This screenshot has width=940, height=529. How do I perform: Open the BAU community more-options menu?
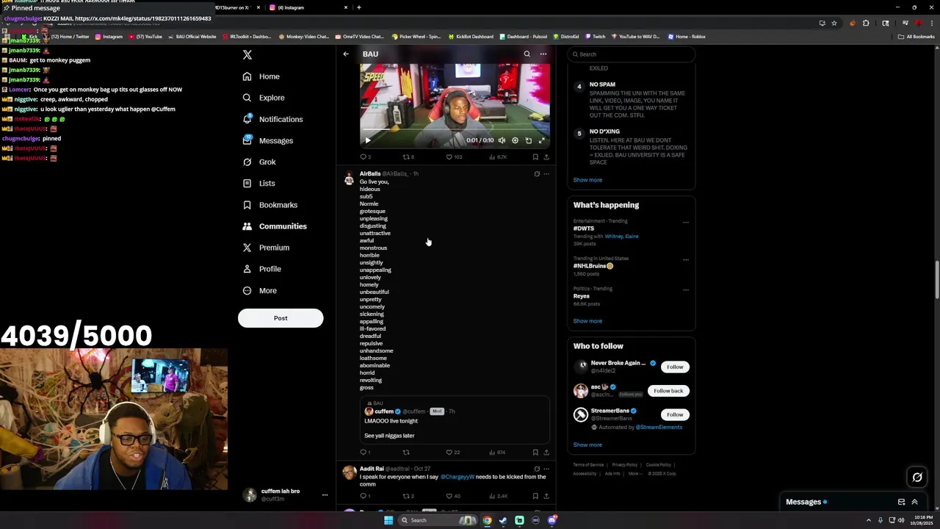tap(543, 54)
